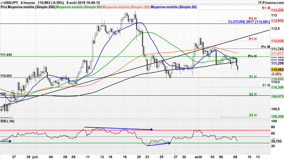
Task: Click the 111,259 price tag
Action: [277, 63]
